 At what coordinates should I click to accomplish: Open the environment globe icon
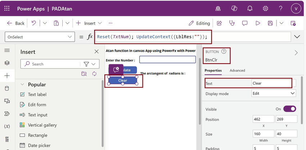(x=218, y=9)
